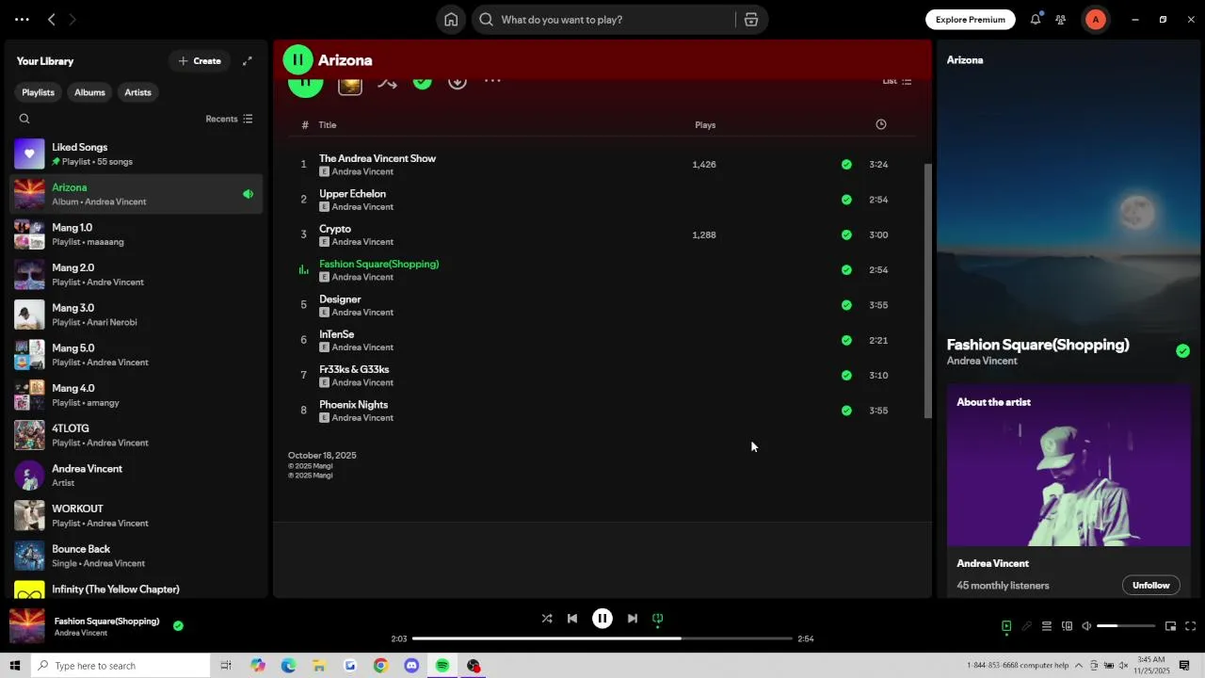Image resolution: width=1205 pixels, height=678 pixels.
Task: Click Explore Premium button
Action: 971,20
